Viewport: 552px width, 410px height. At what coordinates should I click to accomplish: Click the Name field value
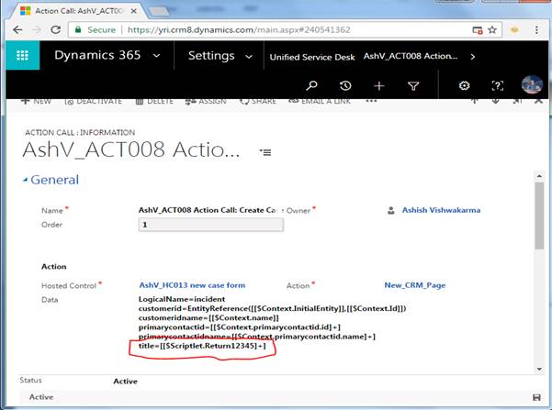[x=208, y=210]
